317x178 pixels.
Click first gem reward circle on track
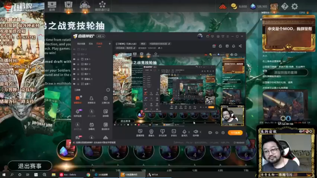tap(67, 150)
